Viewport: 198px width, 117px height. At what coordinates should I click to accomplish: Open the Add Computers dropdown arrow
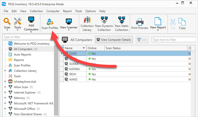click(x=31, y=32)
